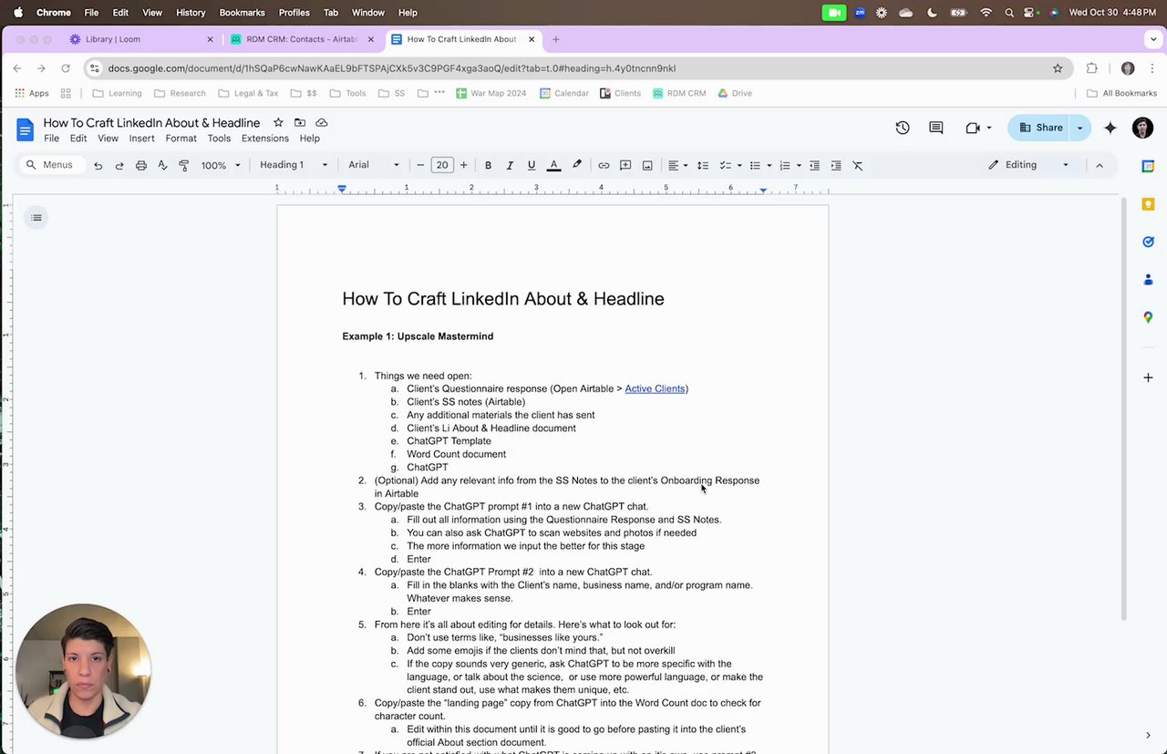
Task: Click the move document folder icon
Action: click(x=300, y=123)
